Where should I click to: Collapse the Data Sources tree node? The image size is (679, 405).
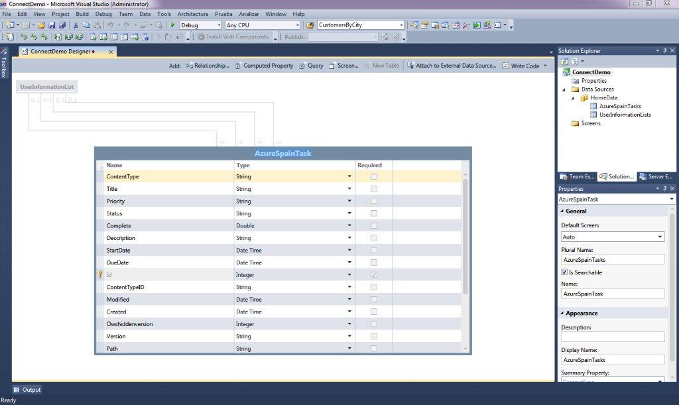(x=564, y=89)
